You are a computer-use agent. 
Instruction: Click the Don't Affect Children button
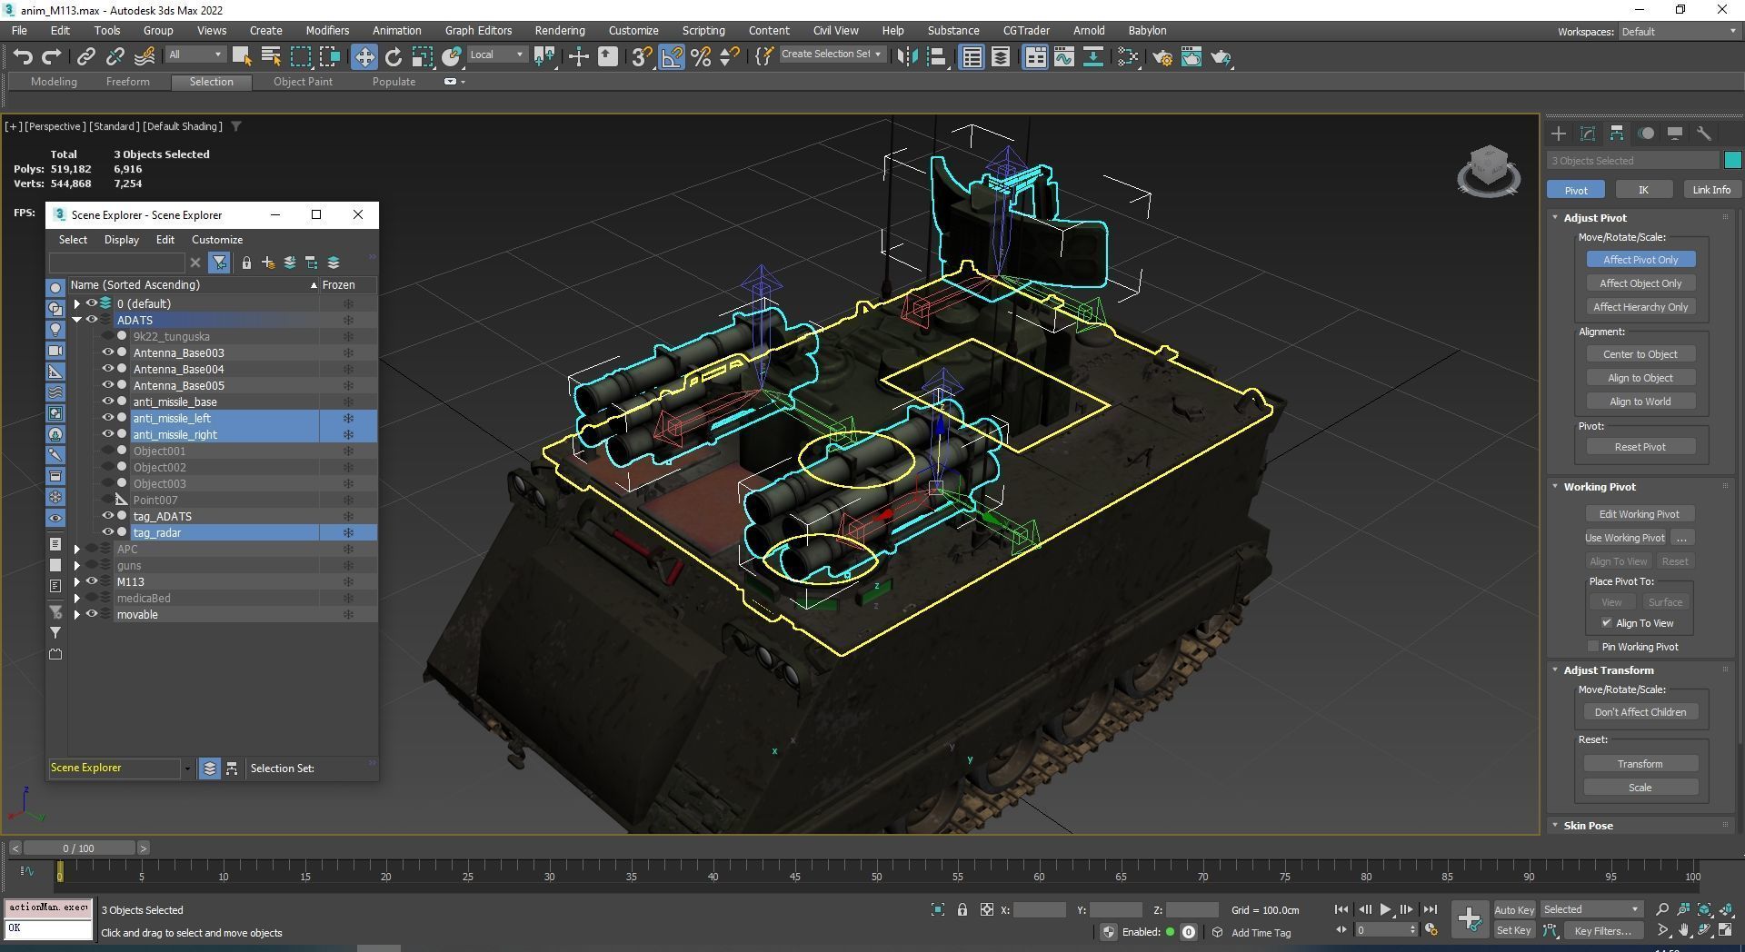[x=1640, y=712]
